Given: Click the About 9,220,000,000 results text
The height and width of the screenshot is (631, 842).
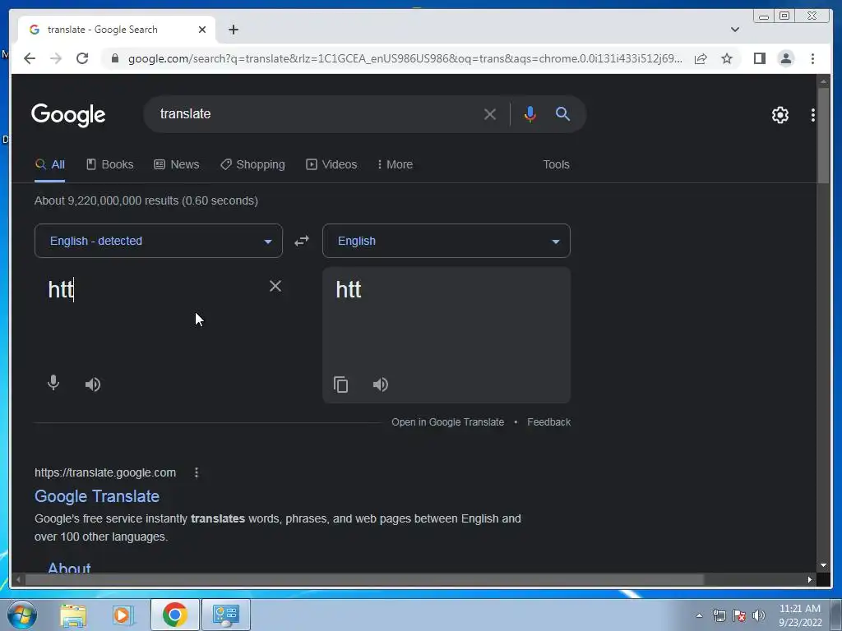Looking at the screenshot, I should click(146, 200).
